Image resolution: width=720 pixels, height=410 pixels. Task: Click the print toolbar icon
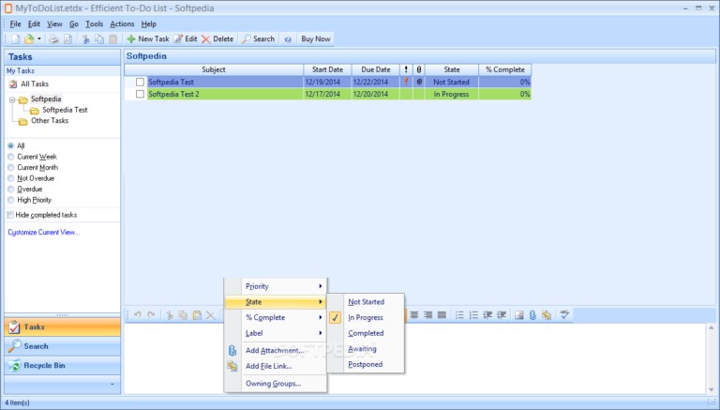tap(54, 39)
